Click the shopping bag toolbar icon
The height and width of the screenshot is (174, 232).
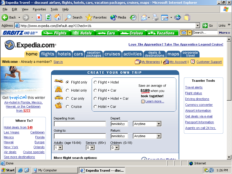tap(187, 17)
